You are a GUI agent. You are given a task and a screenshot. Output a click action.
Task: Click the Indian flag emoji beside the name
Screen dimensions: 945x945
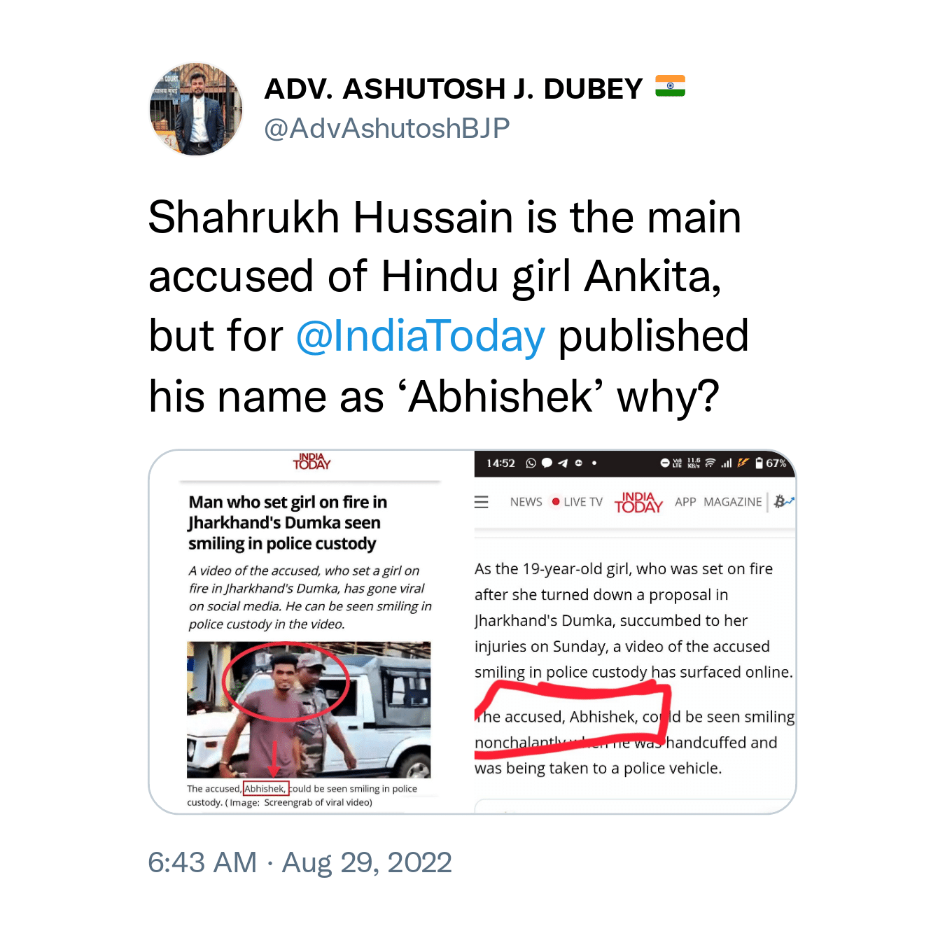pos(670,85)
